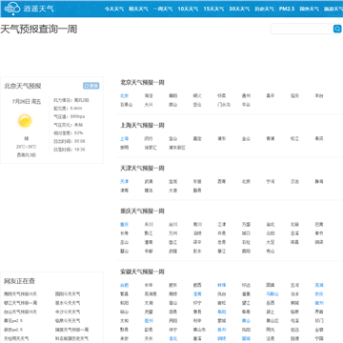Click the 合肥 link under Anhui
Image resolution: width=343 pixels, height=343 pixels.
[x=124, y=285]
